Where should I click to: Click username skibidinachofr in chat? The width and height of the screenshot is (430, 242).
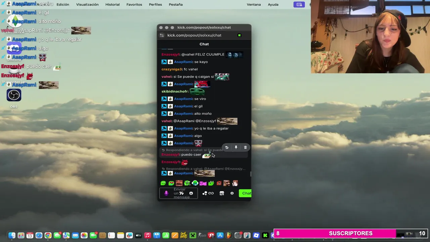point(175,91)
